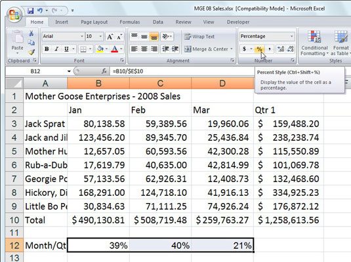The width and height of the screenshot is (351, 262).
Task: Select the row 10 header
Action: (14, 220)
